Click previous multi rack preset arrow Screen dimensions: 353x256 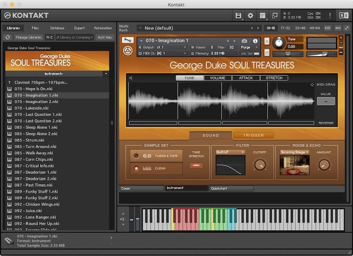click(252, 28)
